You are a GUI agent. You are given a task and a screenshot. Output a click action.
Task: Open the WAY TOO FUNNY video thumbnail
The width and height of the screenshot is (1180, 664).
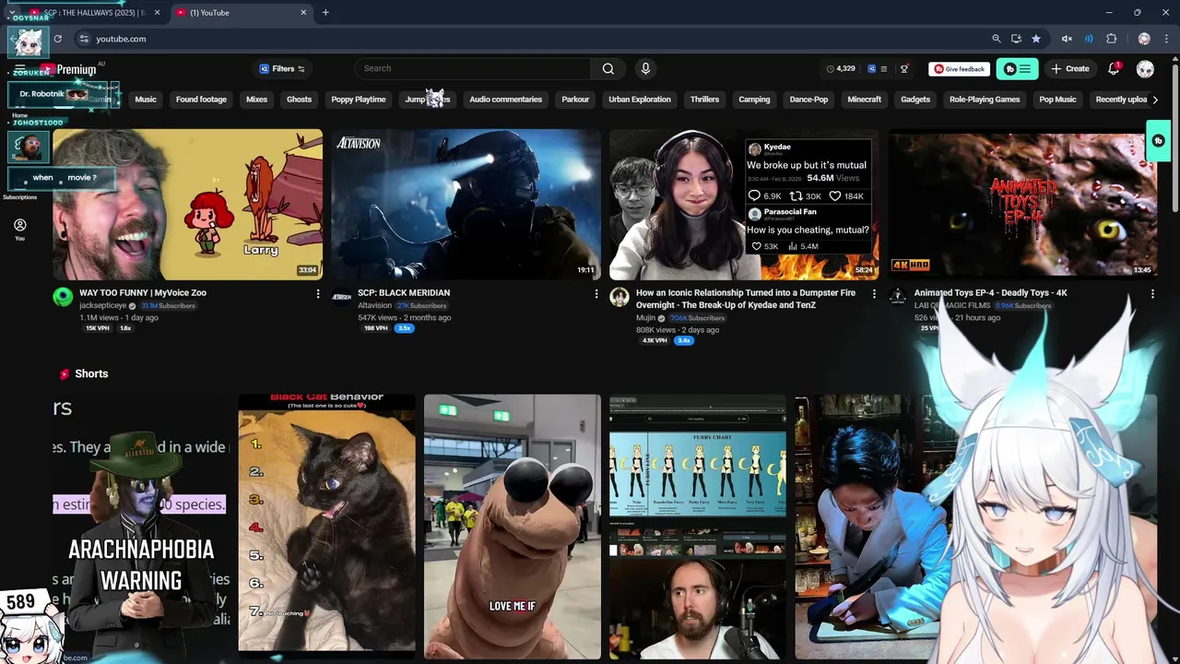pos(188,204)
